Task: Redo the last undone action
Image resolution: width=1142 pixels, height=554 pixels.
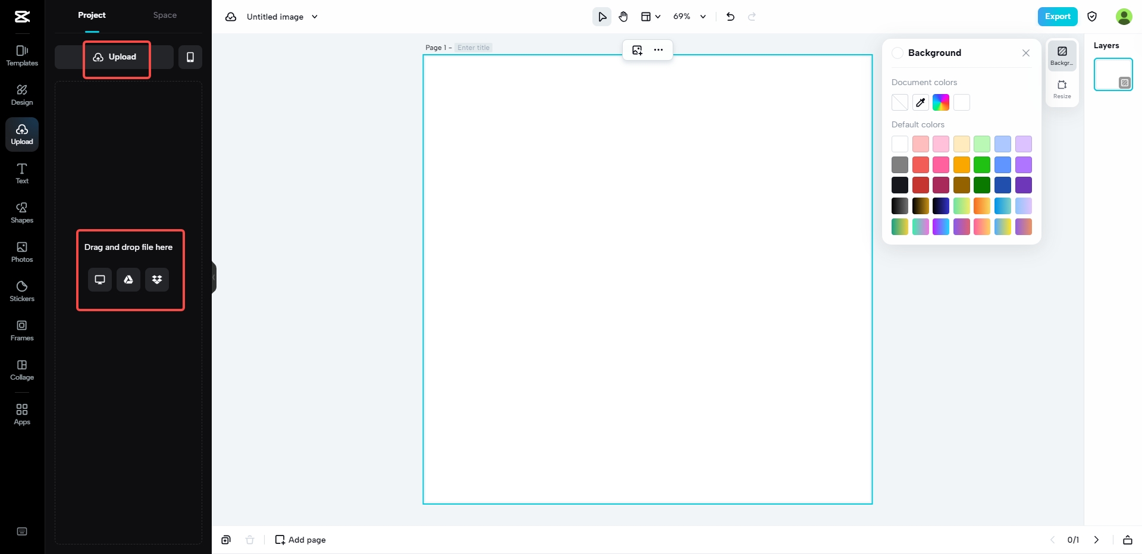Action: click(x=752, y=17)
